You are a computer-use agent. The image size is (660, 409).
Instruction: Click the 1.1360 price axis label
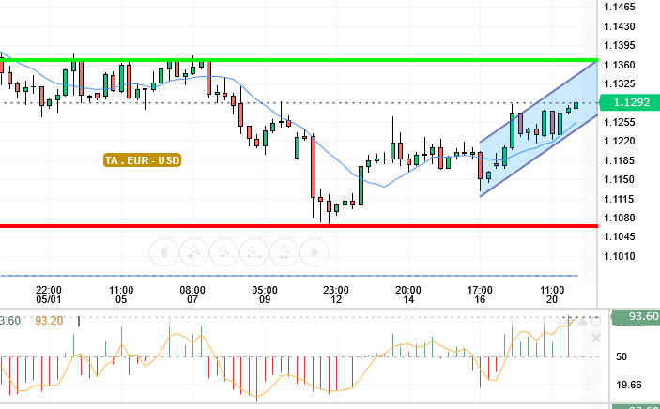(x=620, y=66)
